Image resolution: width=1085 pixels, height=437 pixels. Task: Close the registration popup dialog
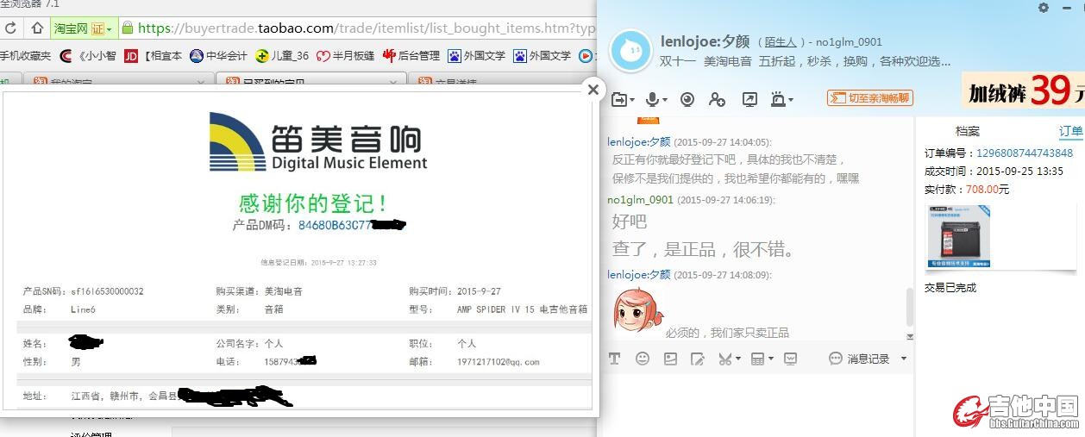pyautogui.click(x=593, y=89)
